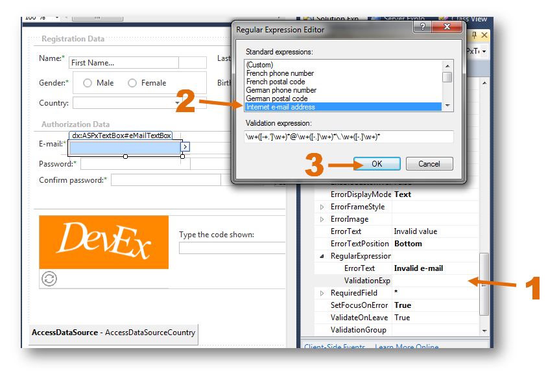The image size is (559, 374).
Task: Click the E-mail text box
Action: coord(125,148)
